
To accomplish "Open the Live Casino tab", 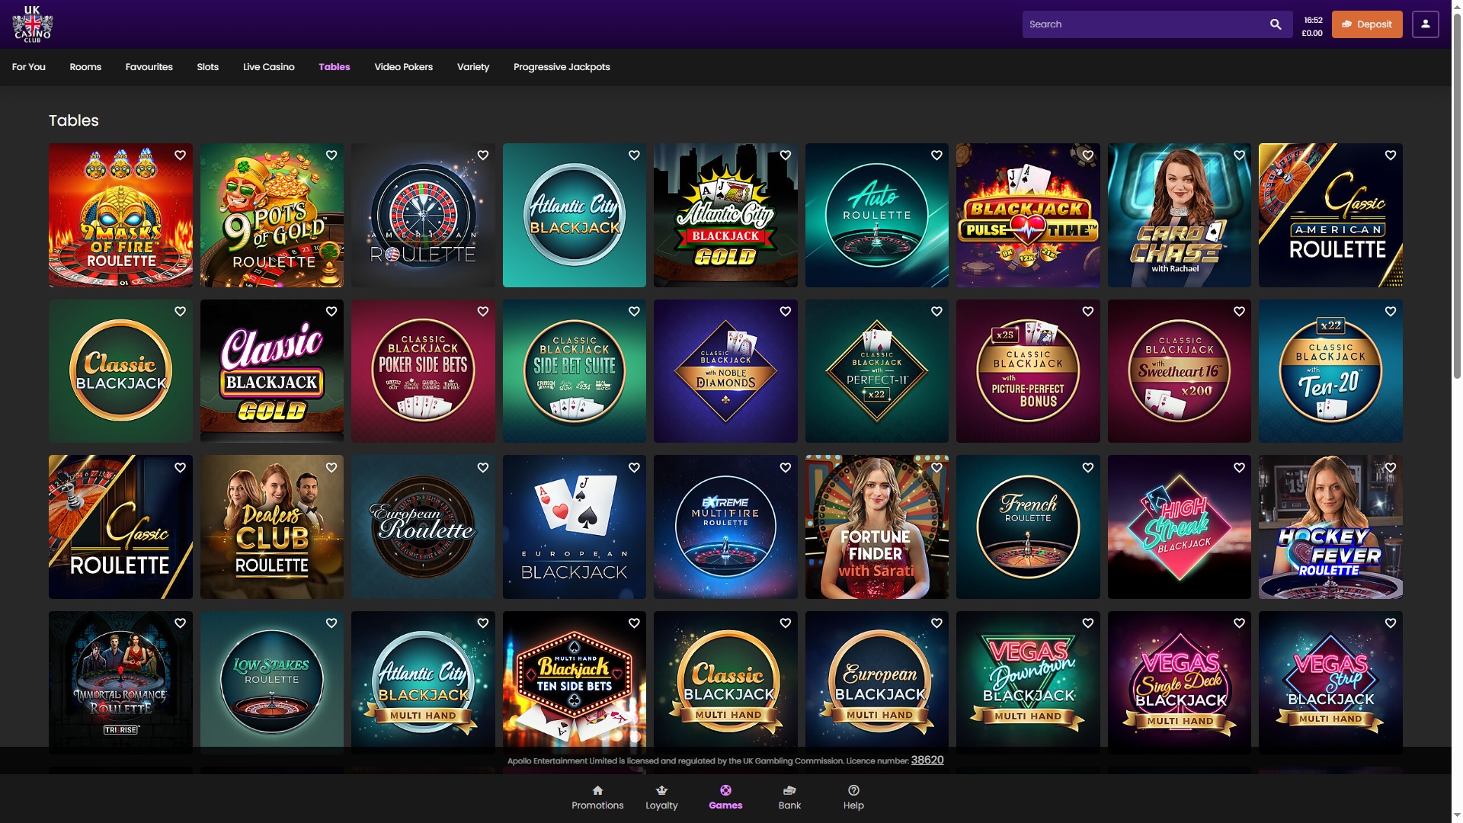I will pyautogui.click(x=268, y=67).
